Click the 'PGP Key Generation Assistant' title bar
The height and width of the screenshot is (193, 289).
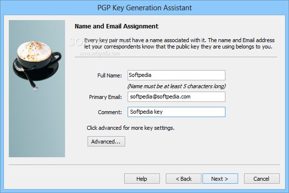(145, 8)
